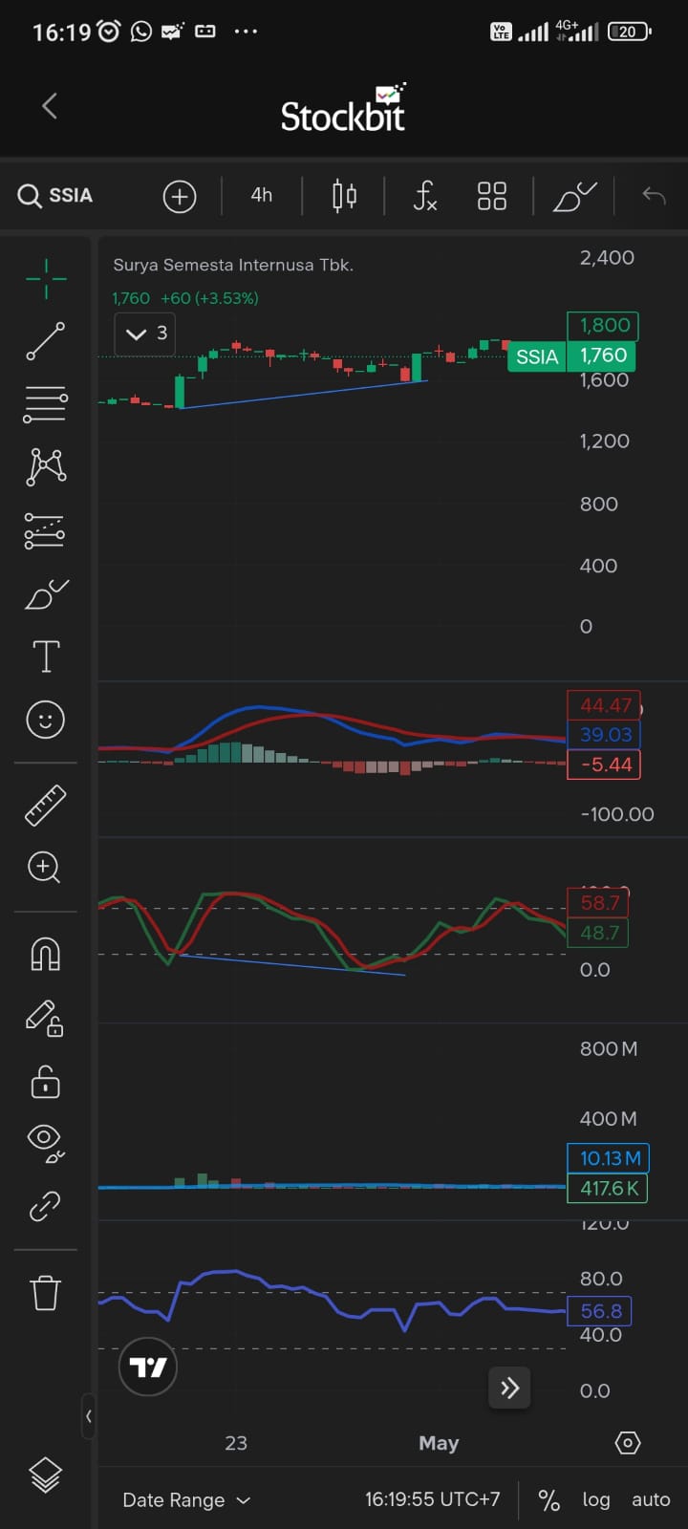The width and height of the screenshot is (688, 1529).
Task: Click the May date axis label
Action: (439, 1443)
